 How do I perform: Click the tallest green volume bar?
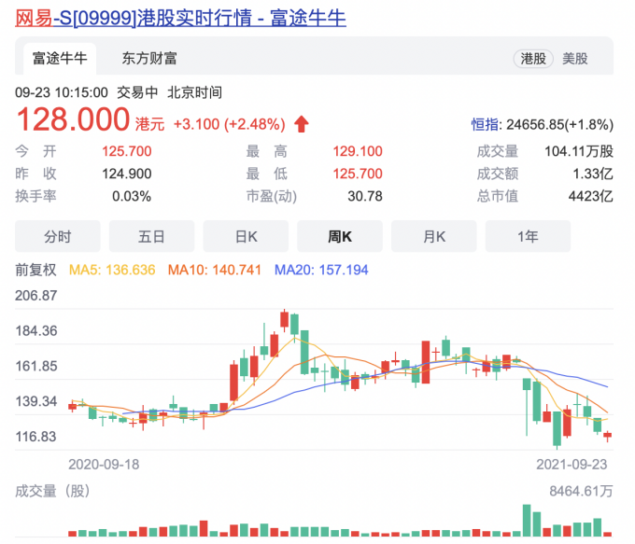tap(527, 521)
